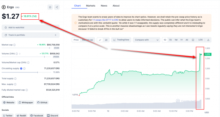This screenshot has width=220, height=117.
Task: Switch chart to Market cap toggle
Action: tap(88, 40)
